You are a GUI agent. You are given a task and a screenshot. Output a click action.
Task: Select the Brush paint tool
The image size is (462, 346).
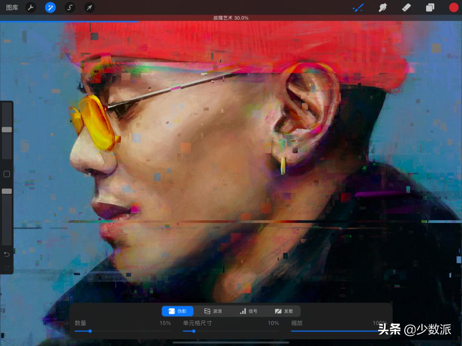pyautogui.click(x=358, y=7)
